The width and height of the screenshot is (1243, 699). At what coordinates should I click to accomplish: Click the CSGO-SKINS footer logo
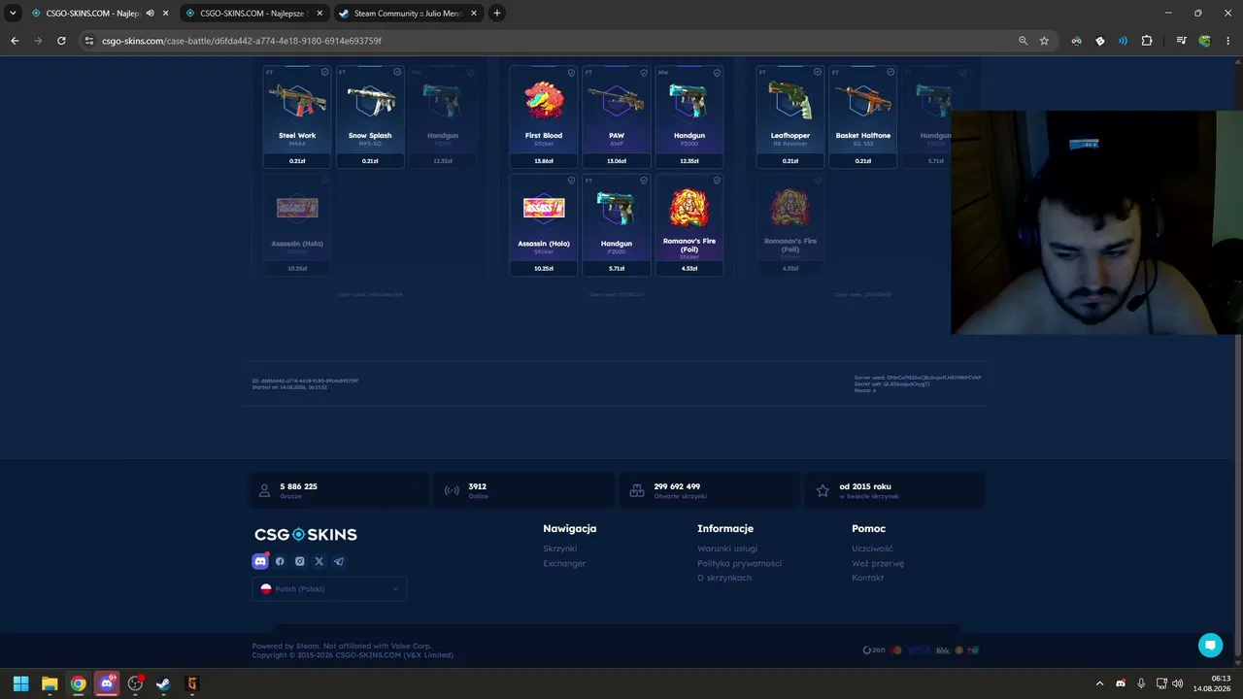306,534
